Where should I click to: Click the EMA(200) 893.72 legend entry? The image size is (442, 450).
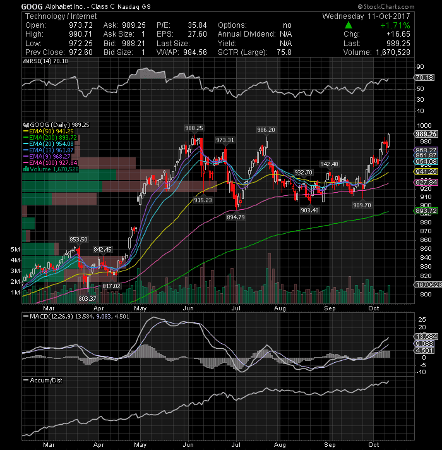(x=50, y=138)
